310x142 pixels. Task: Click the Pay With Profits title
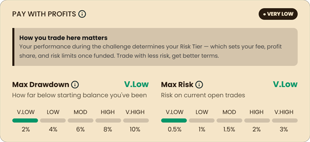click(44, 14)
